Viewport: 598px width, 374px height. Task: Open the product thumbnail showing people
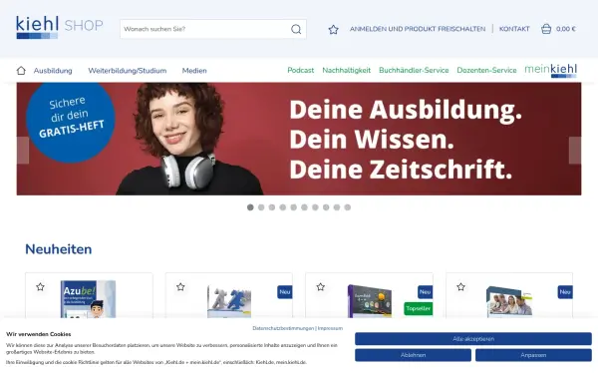(509, 302)
